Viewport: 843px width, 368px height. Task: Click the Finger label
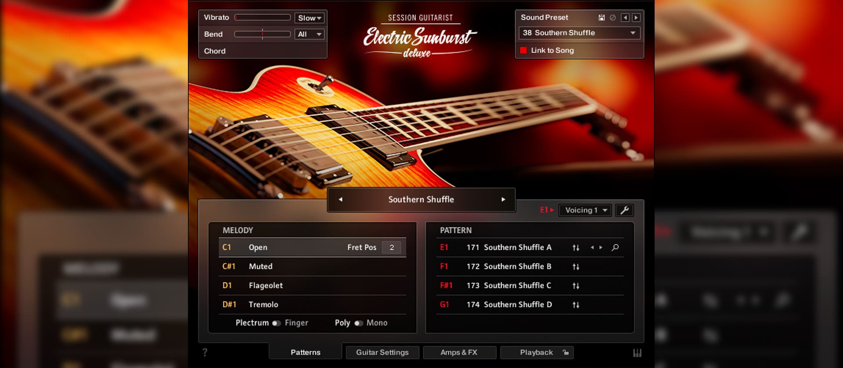coord(296,323)
